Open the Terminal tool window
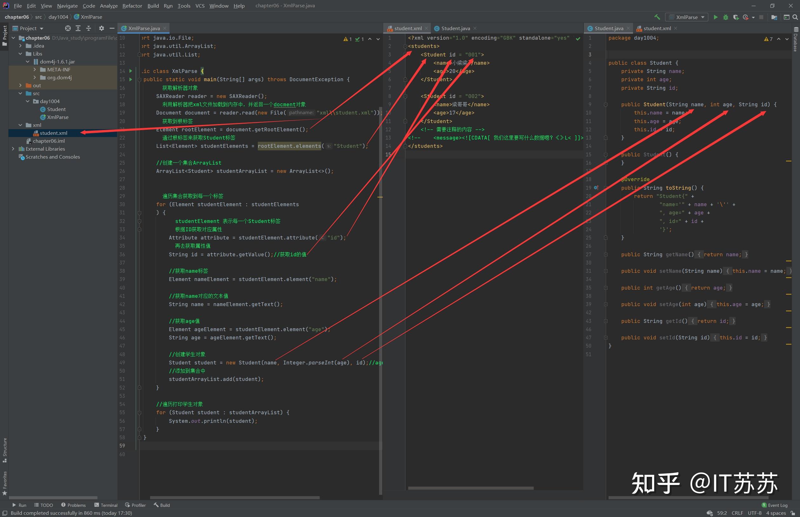 106,505
